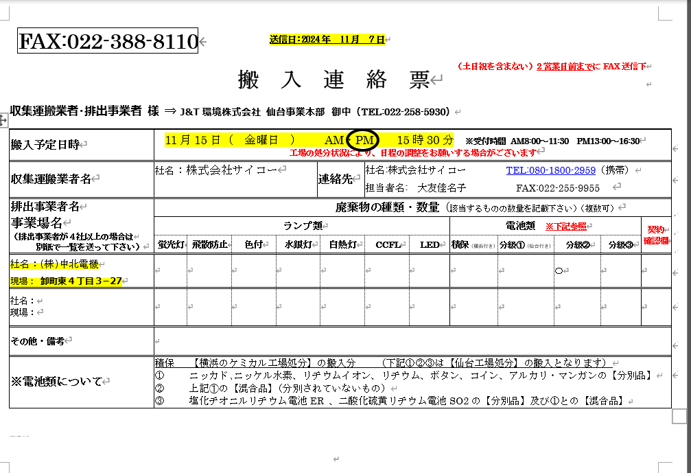Click the 蛍光灯 column header

pyautogui.click(x=170, y=244)
